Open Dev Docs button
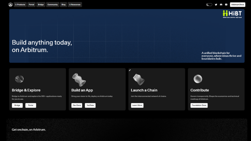The width and height of the screenshot is (251, 141). (77, 105)
